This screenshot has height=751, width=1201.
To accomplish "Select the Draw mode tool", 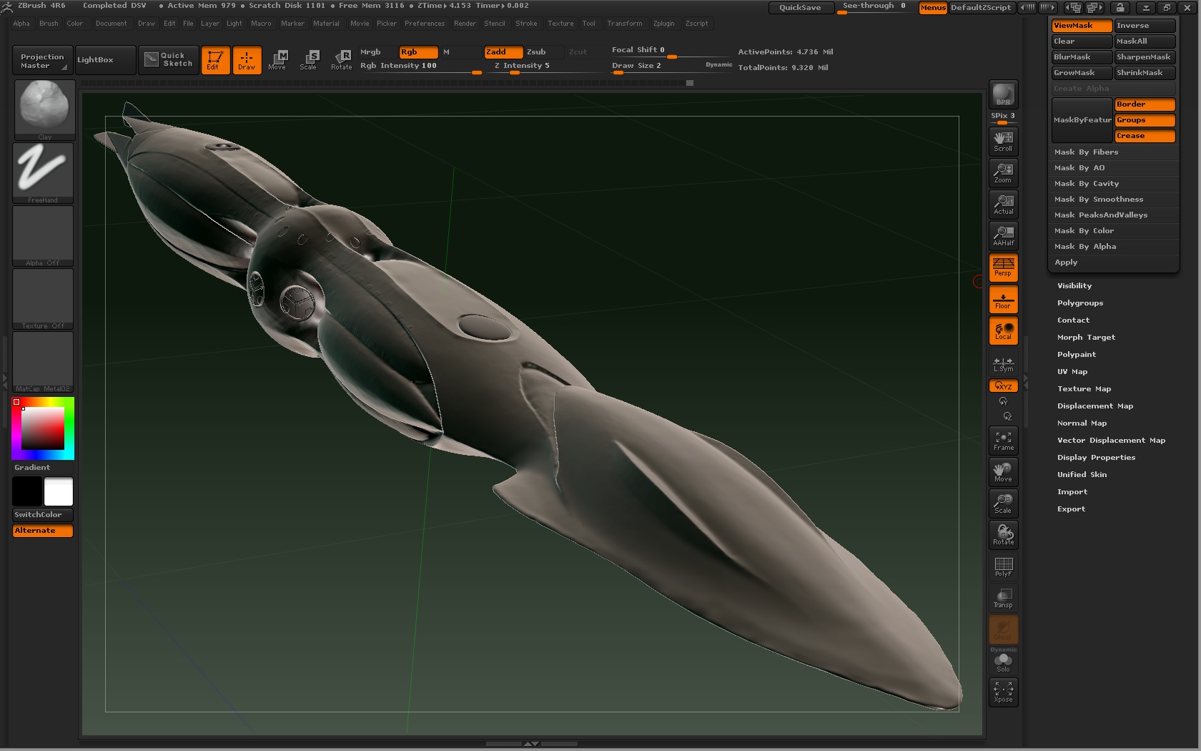I will pos(247,60).
